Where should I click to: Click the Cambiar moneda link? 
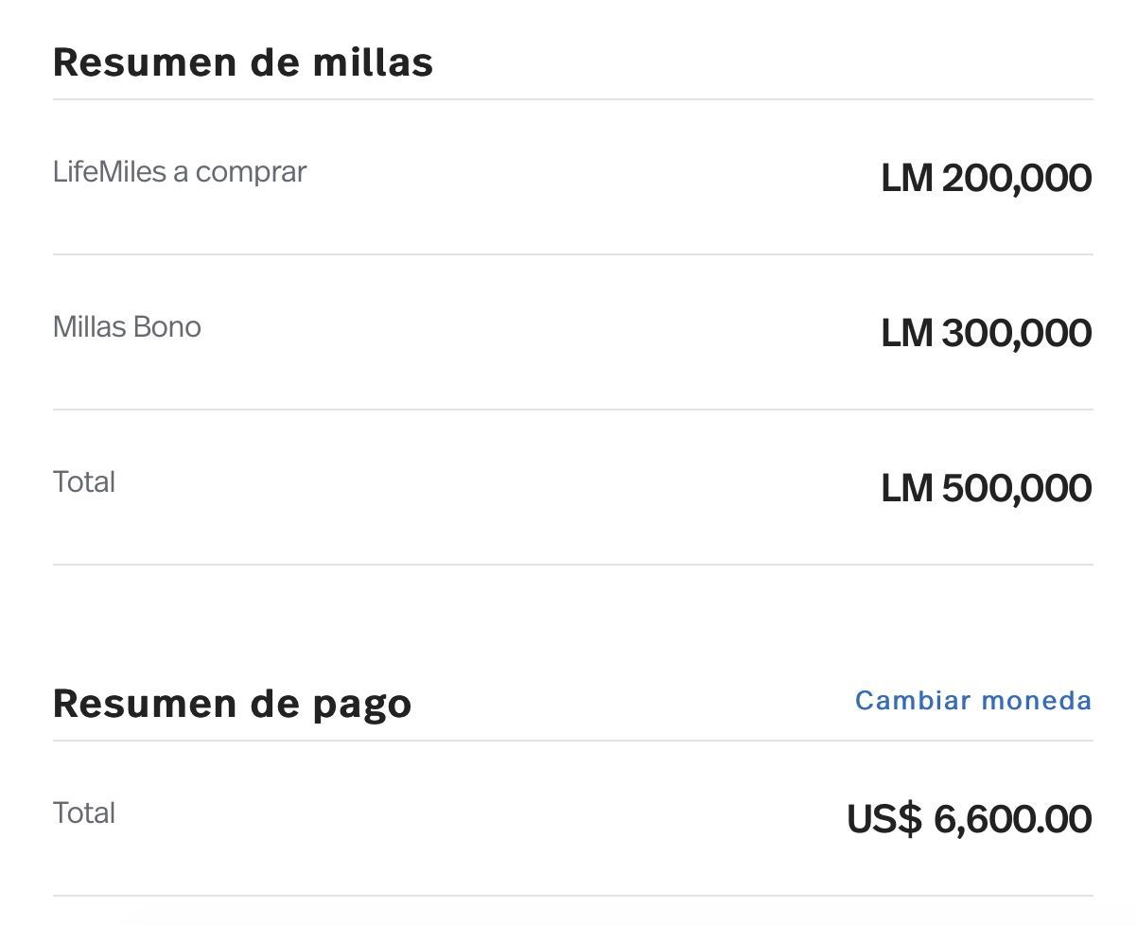coord(973,701)
